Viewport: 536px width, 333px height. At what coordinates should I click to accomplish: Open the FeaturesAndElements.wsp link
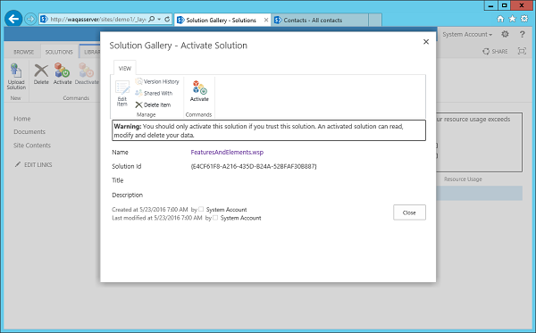(227, 152)
